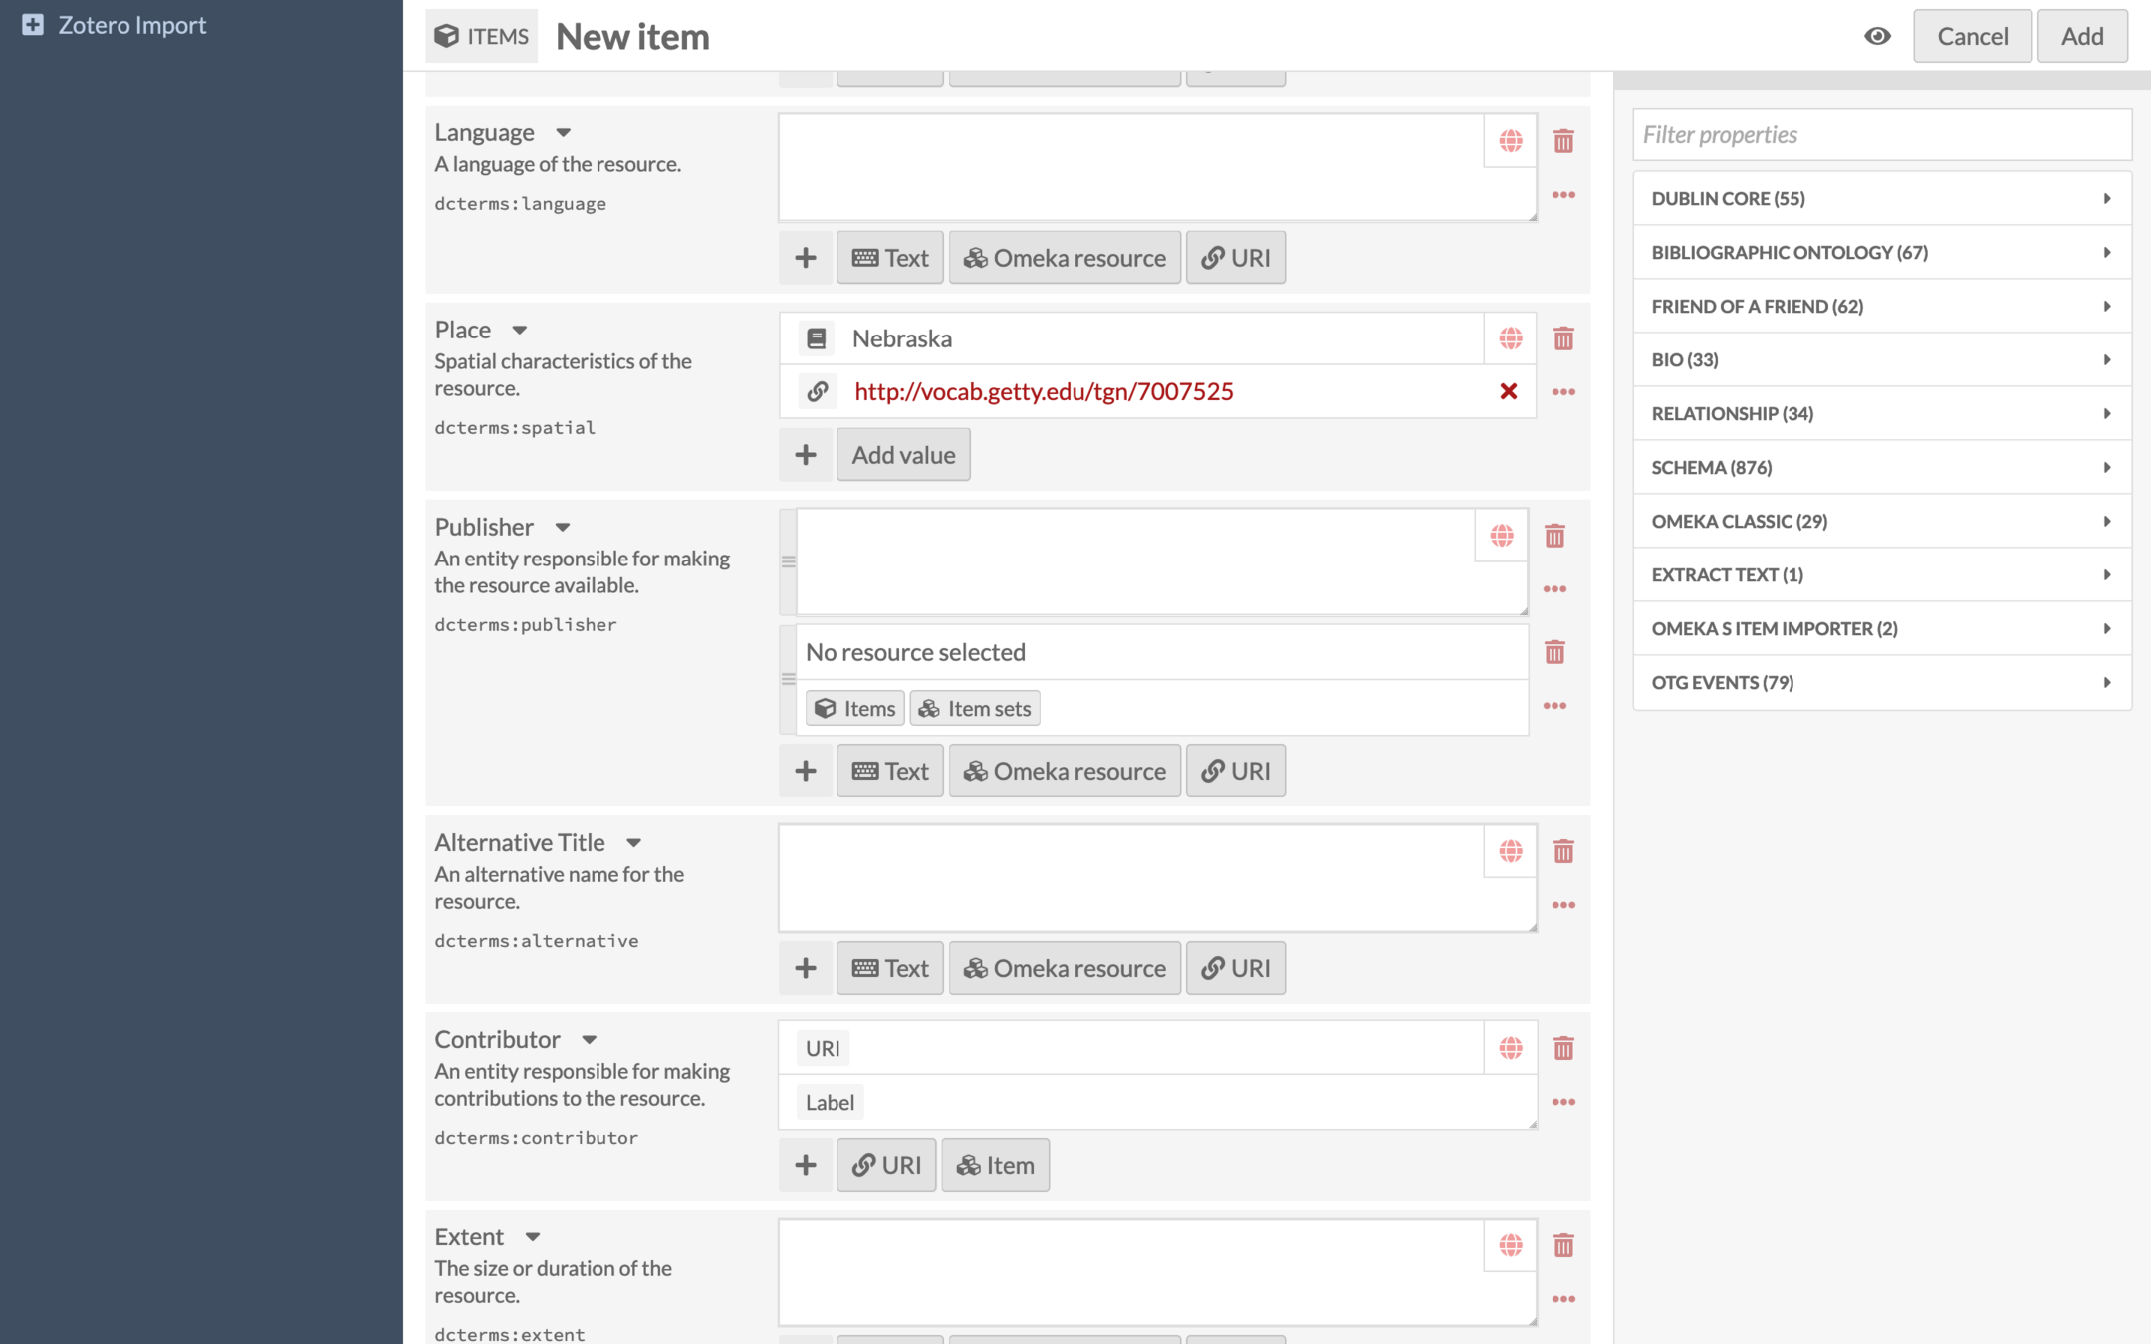Click the Add button to save item
Screen dimensions: 2151x1344
click(2081, 36)
